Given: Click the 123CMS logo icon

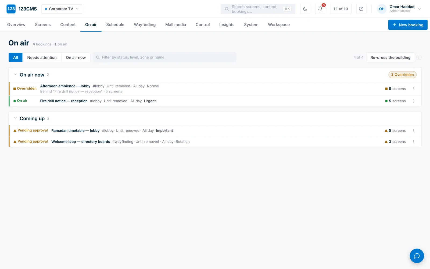Looking at the screenshot, I should [11, 9].
